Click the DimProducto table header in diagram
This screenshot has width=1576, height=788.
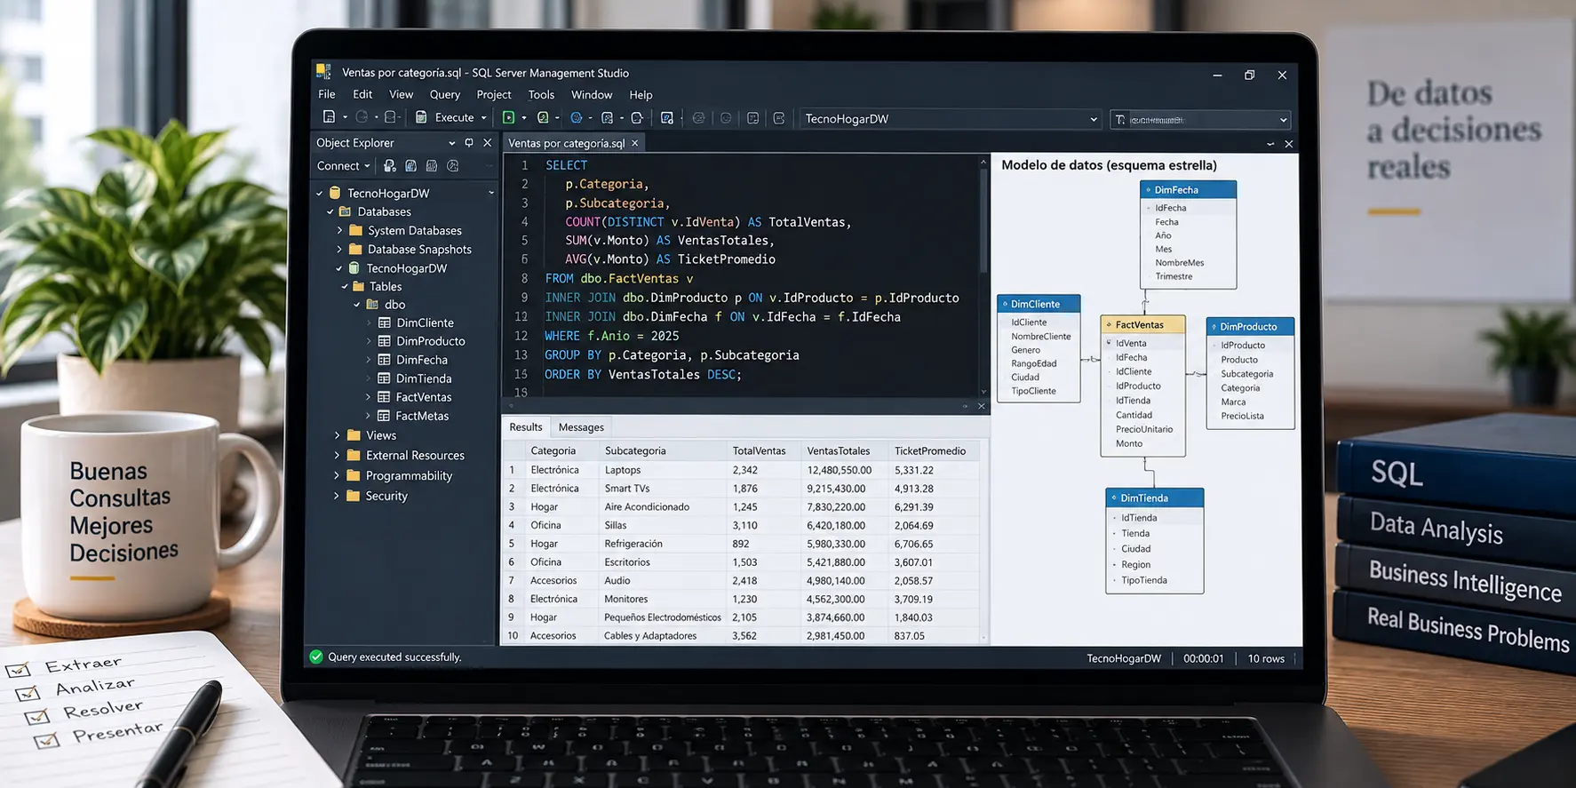point(1250,327)
